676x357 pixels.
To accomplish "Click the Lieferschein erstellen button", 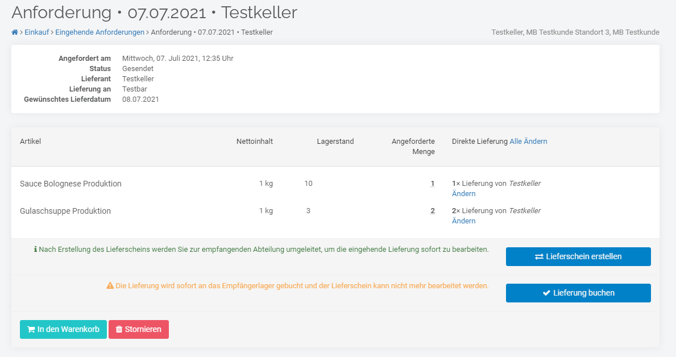I will pyautogui.click(x=578, y=256).
